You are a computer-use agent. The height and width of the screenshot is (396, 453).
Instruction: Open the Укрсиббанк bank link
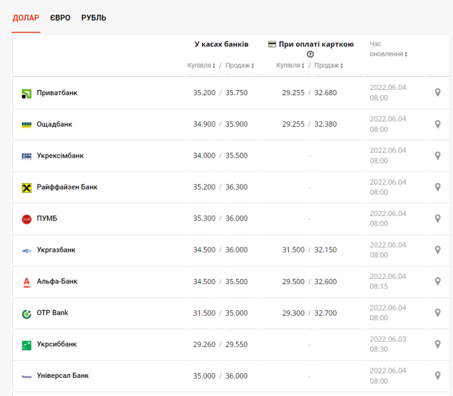click(56, 344)
